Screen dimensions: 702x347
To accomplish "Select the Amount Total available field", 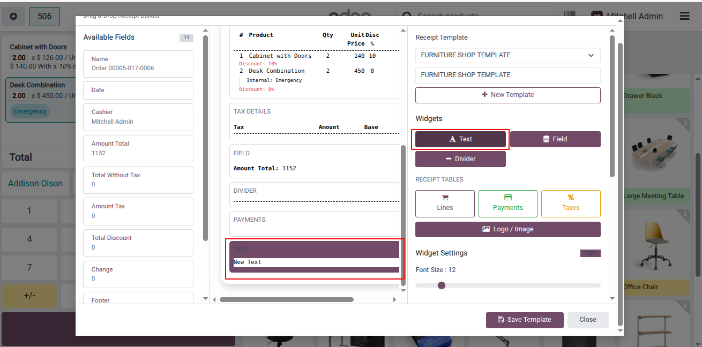I will click(x=138, y=148).
